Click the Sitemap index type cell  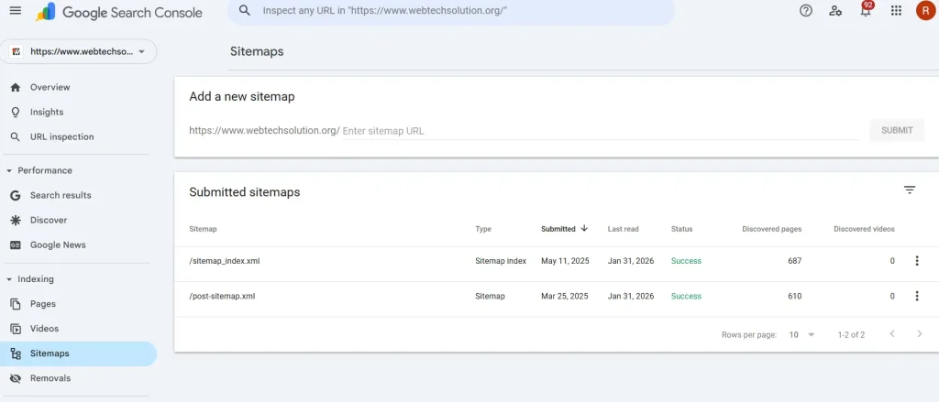[x=501, y=261]
